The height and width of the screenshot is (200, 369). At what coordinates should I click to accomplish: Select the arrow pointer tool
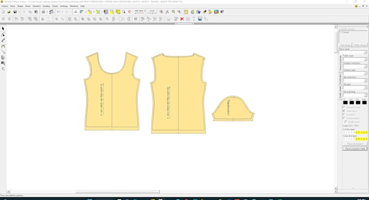pyautogui.click(x=3, y=29)
